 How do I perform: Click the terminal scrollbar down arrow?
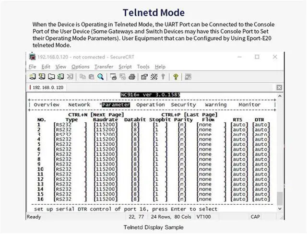click(x=280, y=209)
